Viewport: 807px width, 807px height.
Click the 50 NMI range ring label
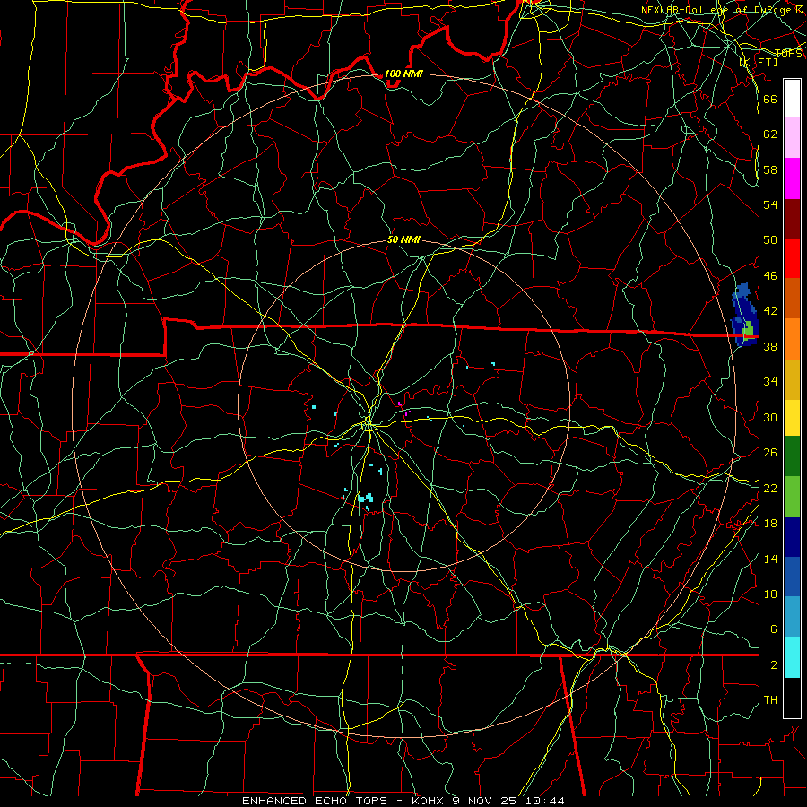click(403, 239)
